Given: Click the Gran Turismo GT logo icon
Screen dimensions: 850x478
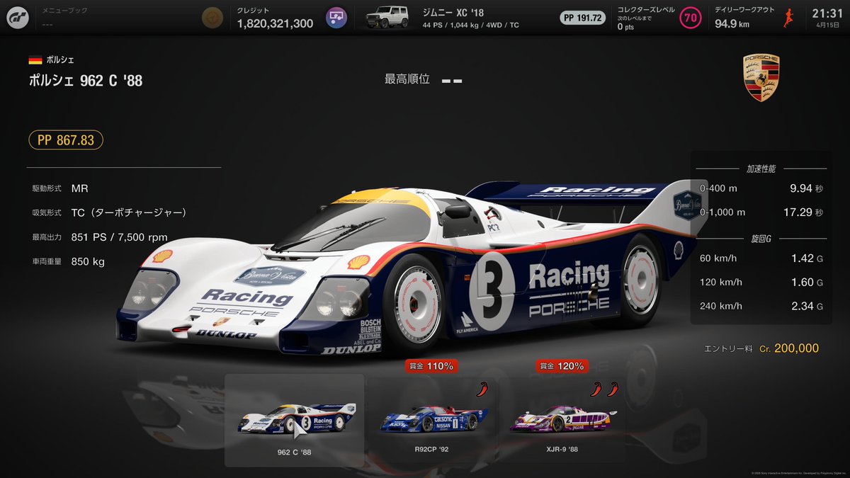Looking at the screenshot, I should (19, 18).
